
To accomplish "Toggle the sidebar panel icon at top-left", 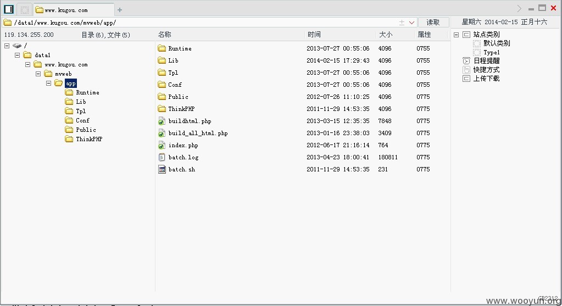I will point(9,9).
